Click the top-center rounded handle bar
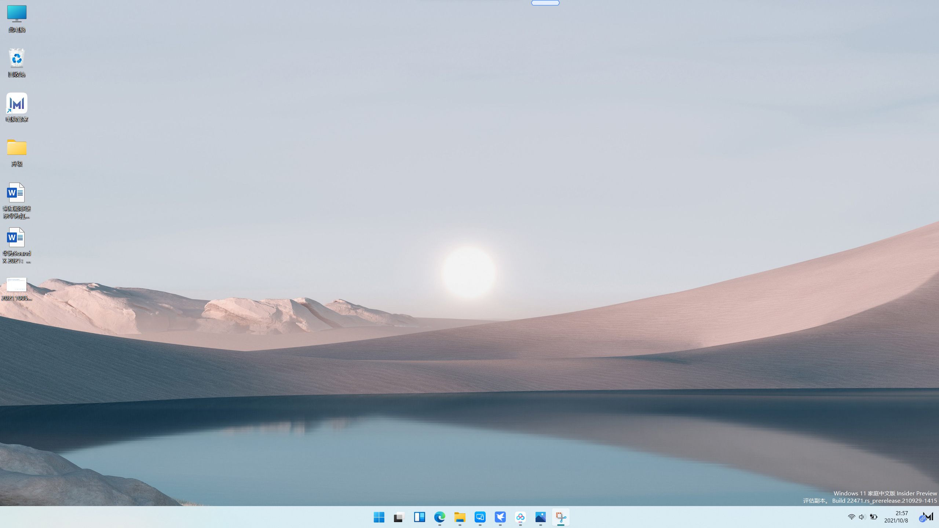Screen dimensions: 939x528 point(545,3)
